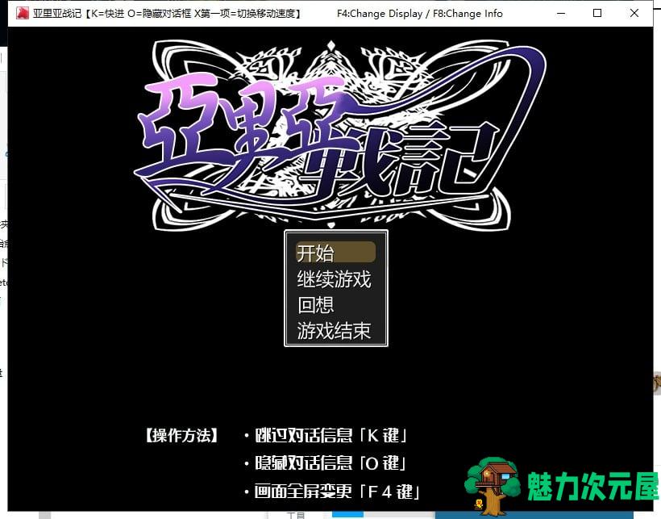The height and width of the screenshot is (519, 661).
Task: Close the 亚里亚战记 game window
Action: coord(634,13)
